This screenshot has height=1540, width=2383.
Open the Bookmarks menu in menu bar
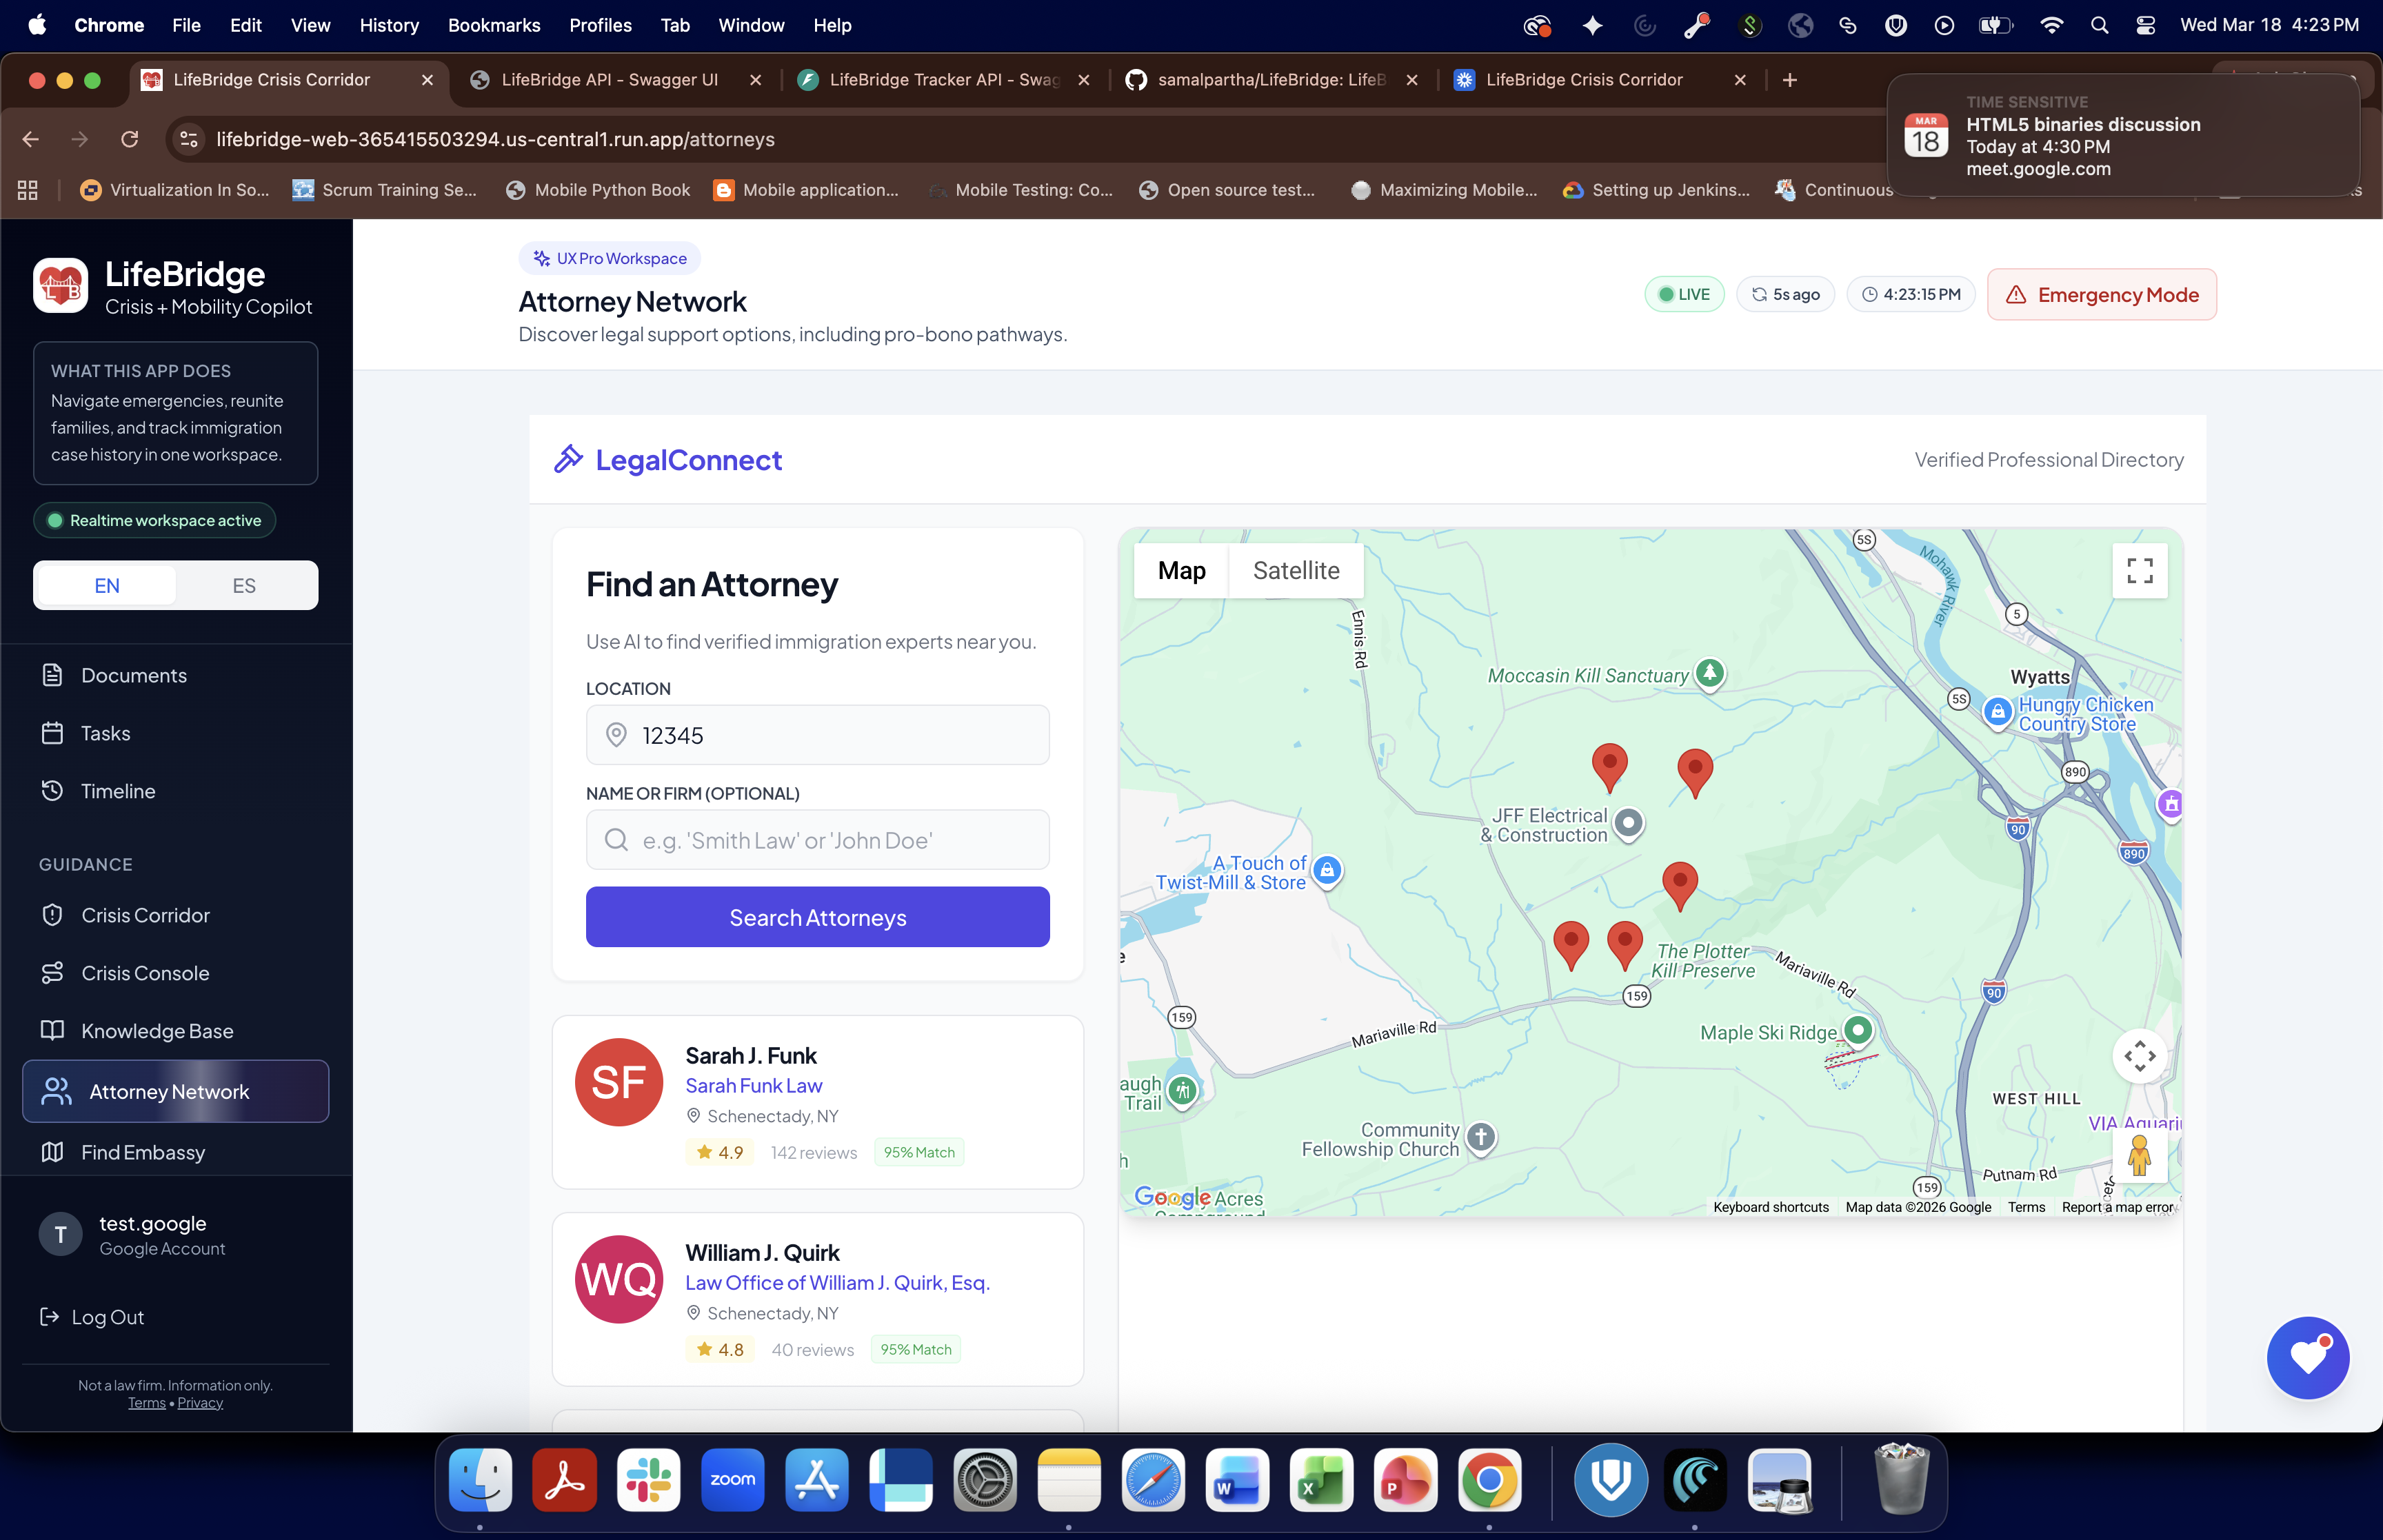[493, 25]
